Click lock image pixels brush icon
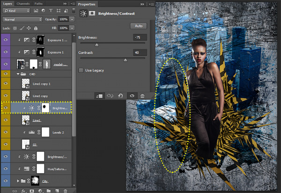Image resolution: width=281 pixels, height=193 pixels. (x=22, y=28)
